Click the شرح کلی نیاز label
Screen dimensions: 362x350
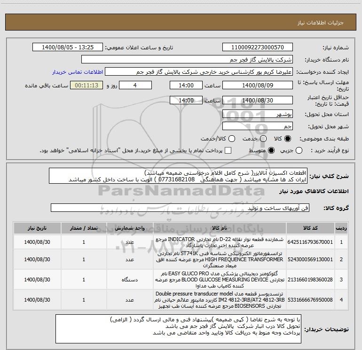(329, 176)
